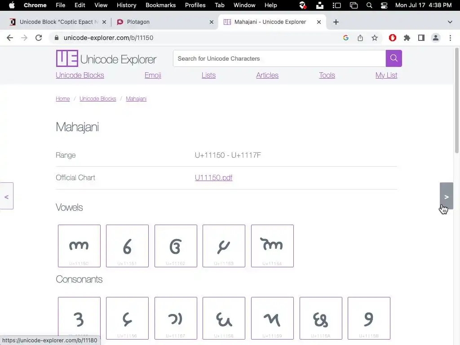
Task: Toggle the browser side panel icon
Action: (421, 38)
